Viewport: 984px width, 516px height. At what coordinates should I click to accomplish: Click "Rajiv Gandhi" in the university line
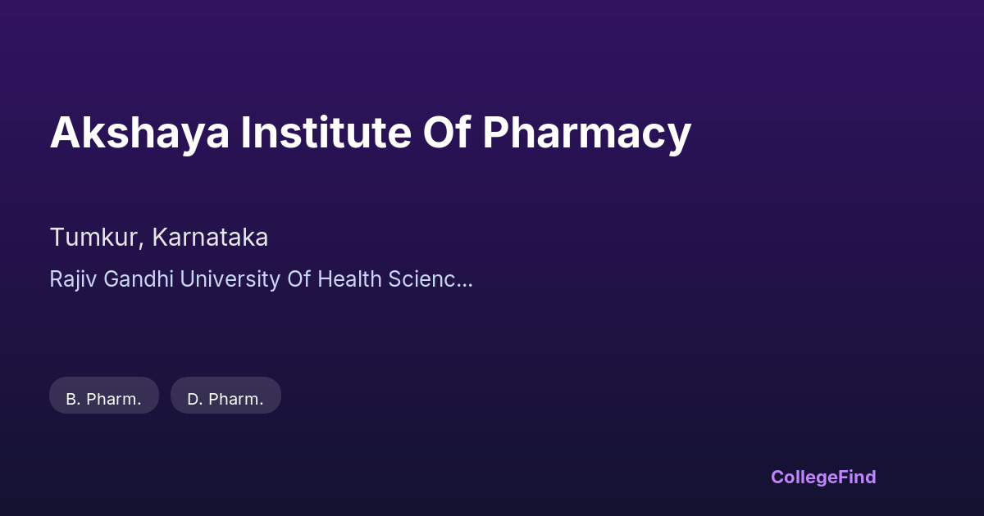click(112, 279)
